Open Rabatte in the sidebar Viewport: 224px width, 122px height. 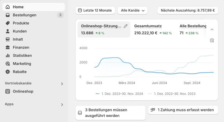pos(34,72)
